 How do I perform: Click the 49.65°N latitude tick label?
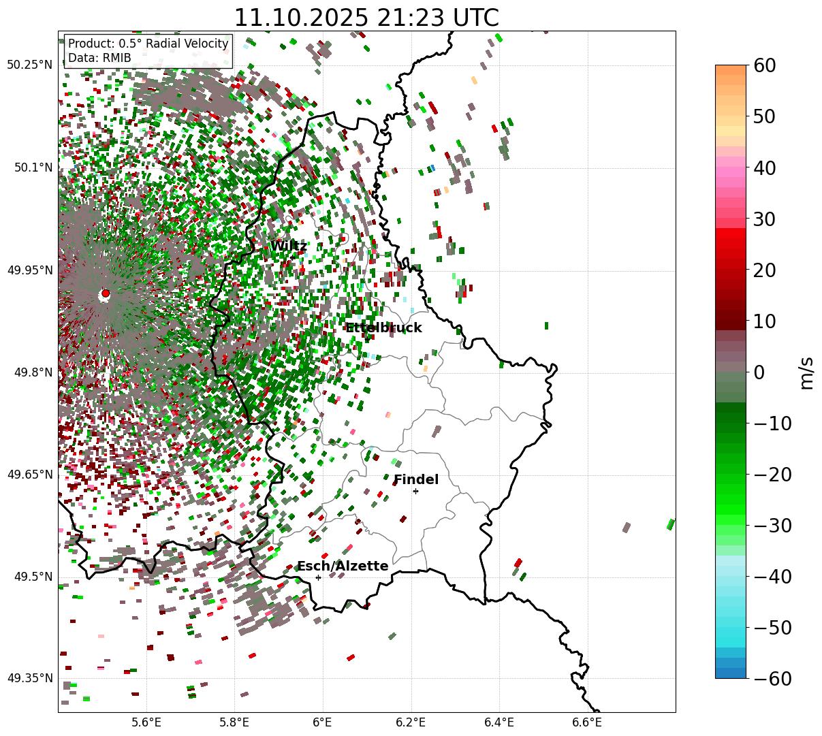pyautogui.click(x=30, y=475)
